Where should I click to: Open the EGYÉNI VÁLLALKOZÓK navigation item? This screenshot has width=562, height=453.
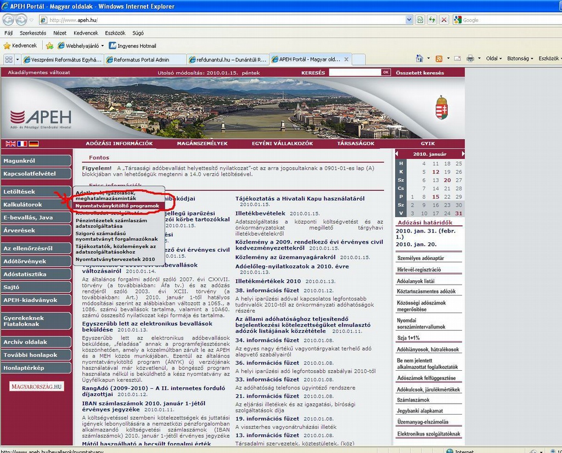click(283, 144)
